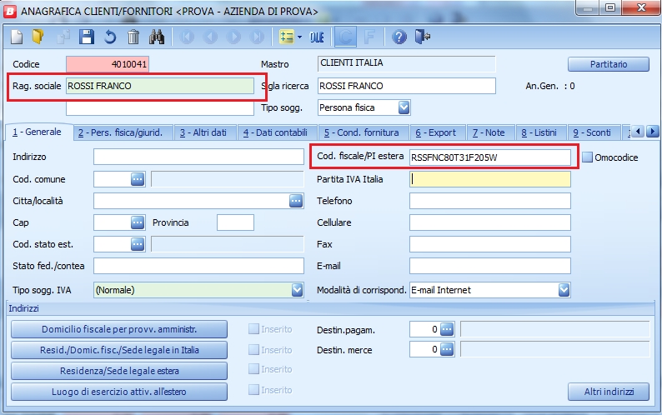Click Resid./Domic. fisc./Sede legale in Italia button
Viewport: 662px width, 415px height.
(119, 350)
